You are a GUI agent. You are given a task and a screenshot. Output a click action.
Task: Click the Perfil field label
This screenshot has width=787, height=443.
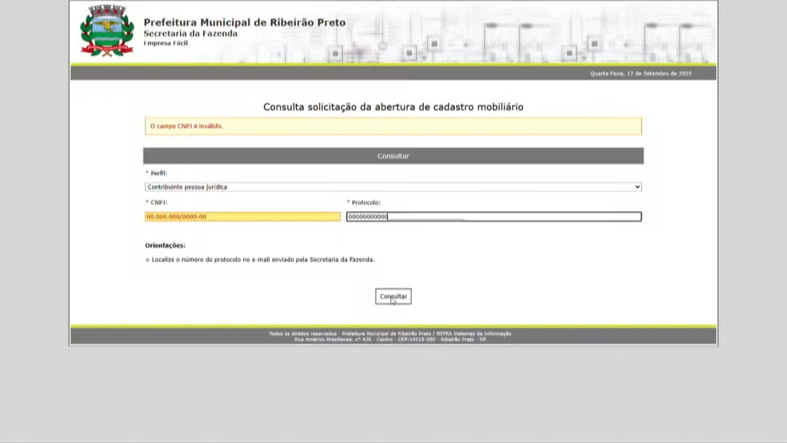[x=157, y=173]
